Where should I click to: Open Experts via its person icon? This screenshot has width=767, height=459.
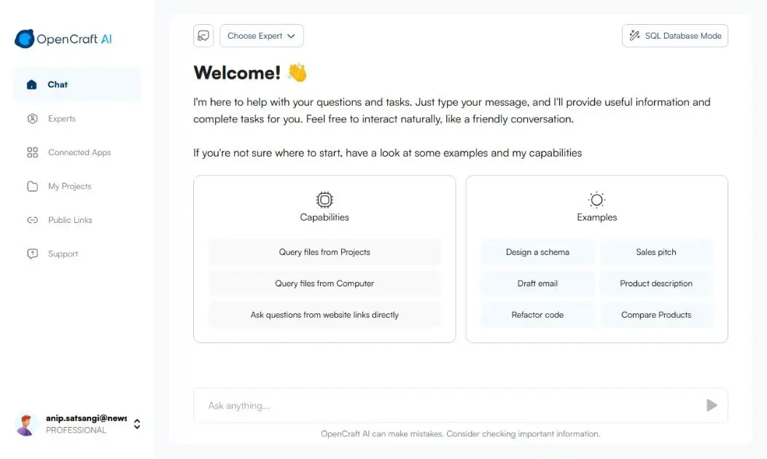[32, 118]
